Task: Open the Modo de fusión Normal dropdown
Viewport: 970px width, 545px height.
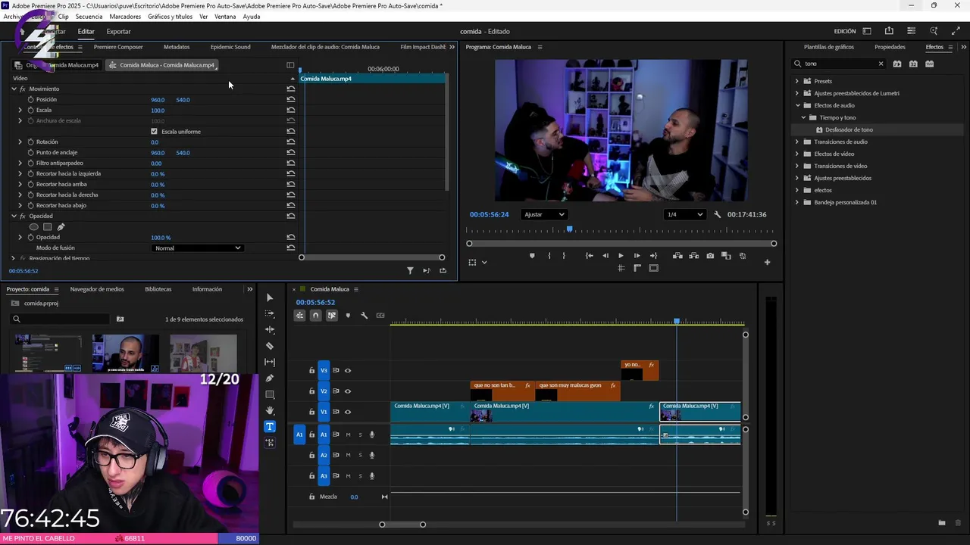Action: [197, 248]
